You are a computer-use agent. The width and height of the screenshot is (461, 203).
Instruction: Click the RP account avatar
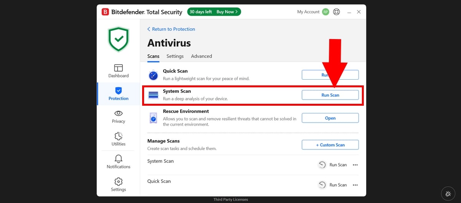point(326,12)
